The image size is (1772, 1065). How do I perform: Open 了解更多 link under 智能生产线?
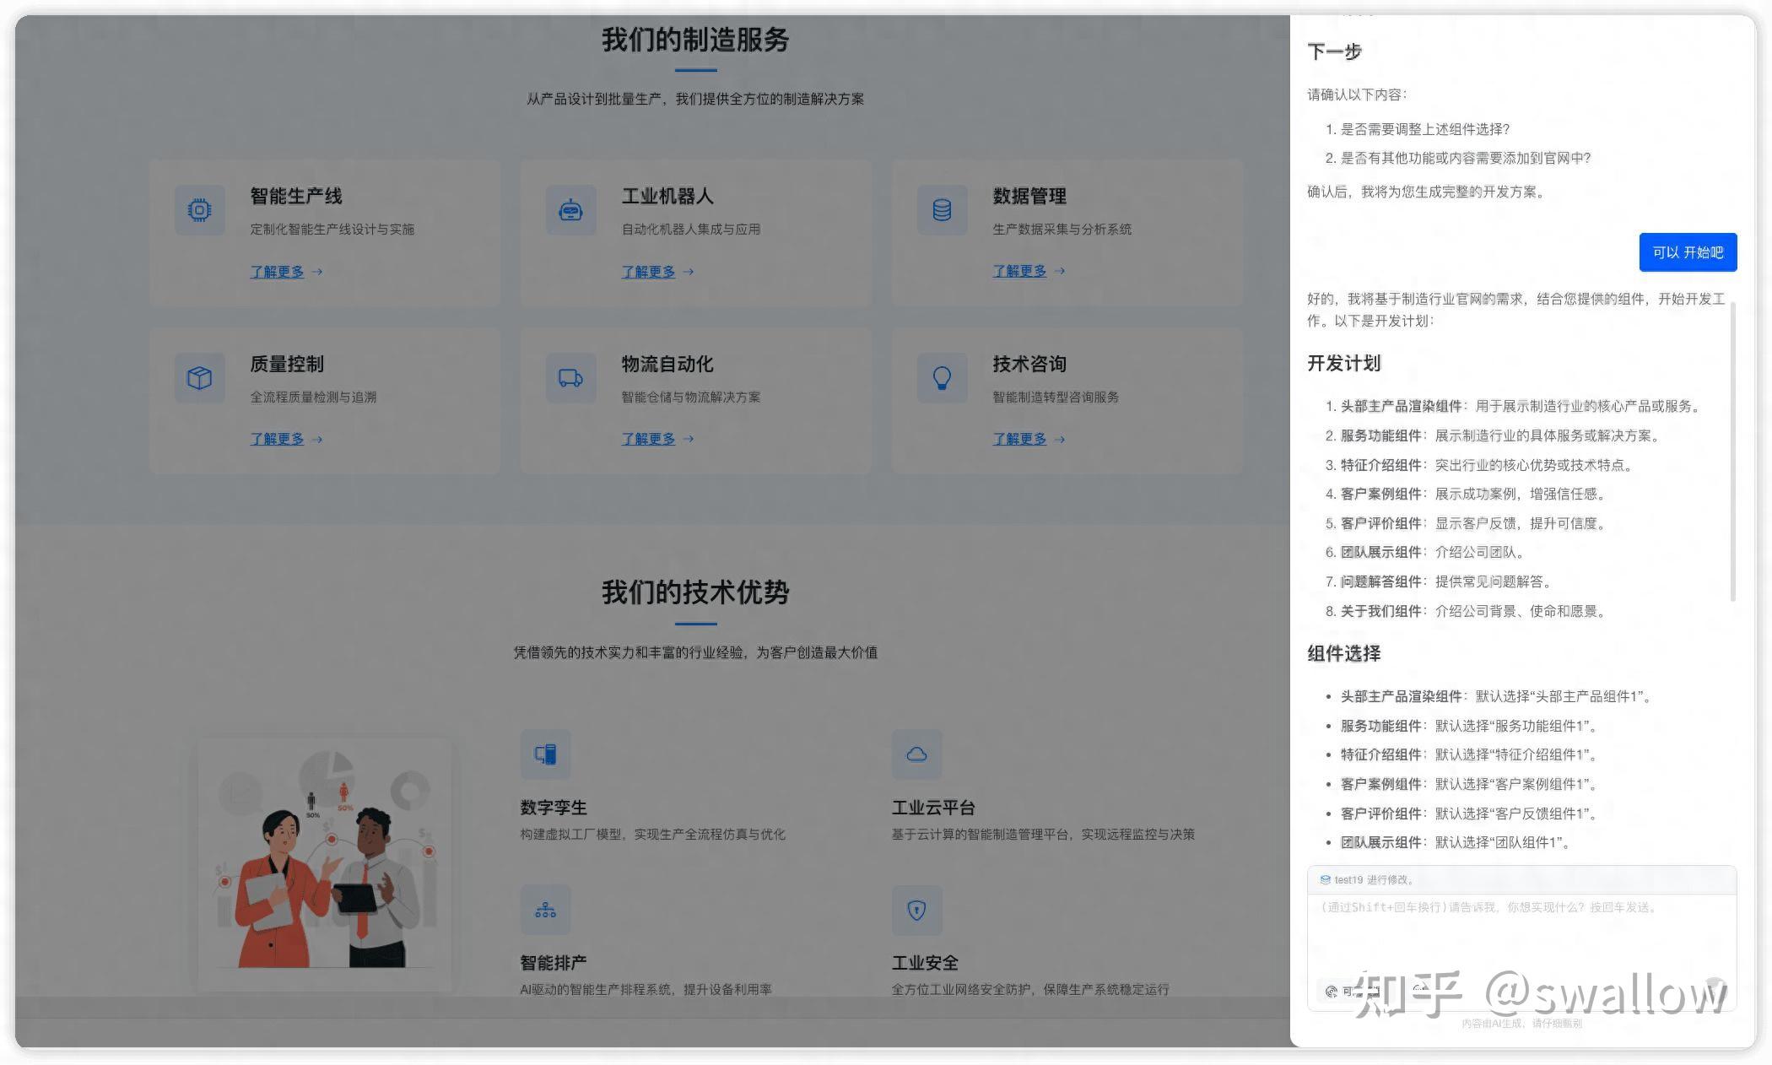(x=277, y=272)
